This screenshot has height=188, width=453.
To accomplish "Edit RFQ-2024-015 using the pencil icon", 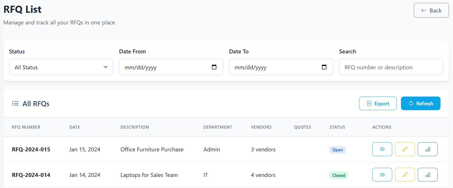I will click(x=405, y=149).
